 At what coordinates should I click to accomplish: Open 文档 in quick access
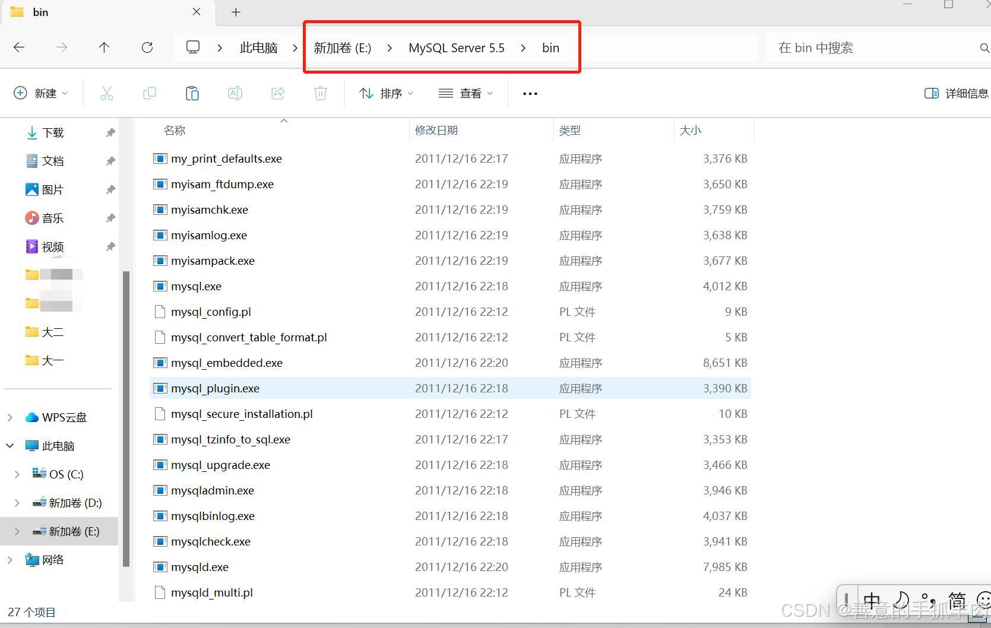click(45, 161)
